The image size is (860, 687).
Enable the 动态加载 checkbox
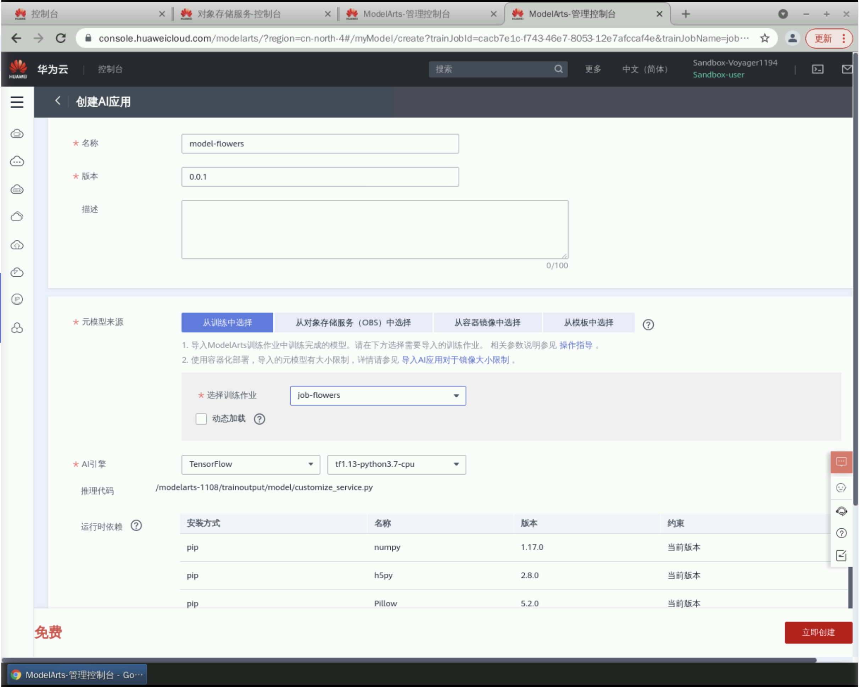[x=201, y=419]
